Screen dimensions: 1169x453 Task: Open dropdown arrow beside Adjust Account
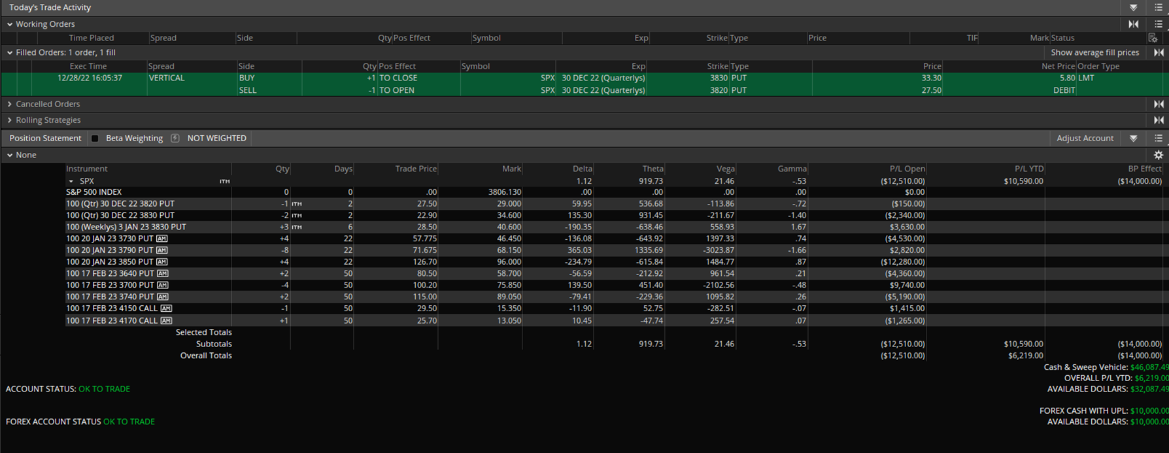[x=1134, y=138]
